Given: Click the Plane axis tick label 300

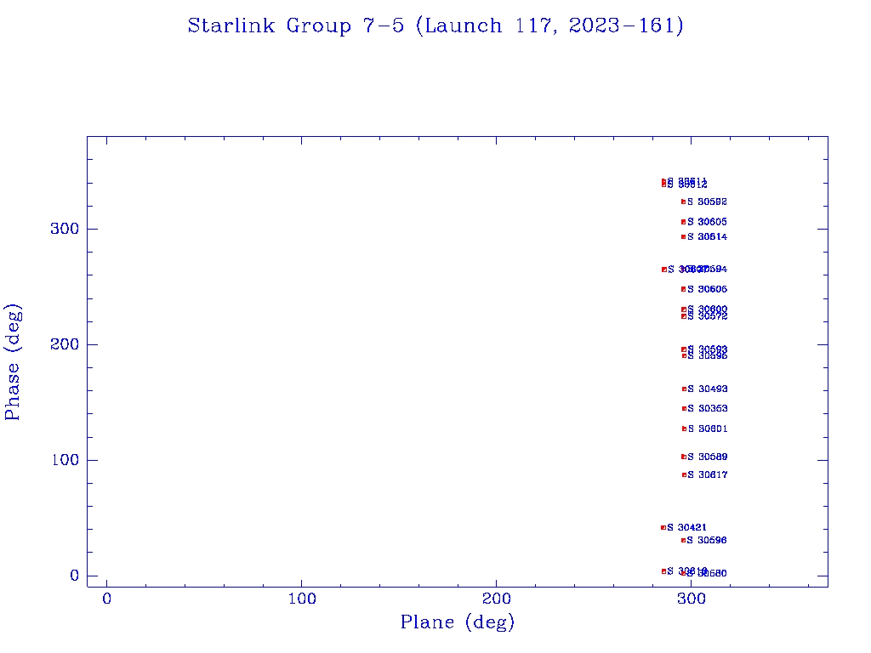Looking at the screenshot, I should 692,599.
